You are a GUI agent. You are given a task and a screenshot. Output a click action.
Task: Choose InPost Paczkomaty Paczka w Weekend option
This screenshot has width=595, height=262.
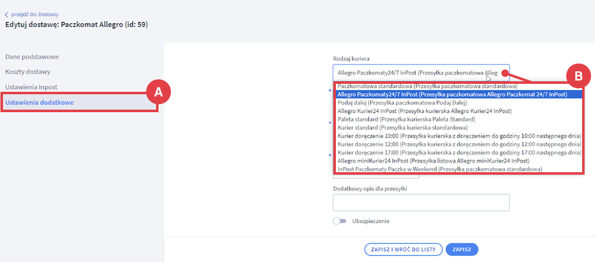pos(458,169)
